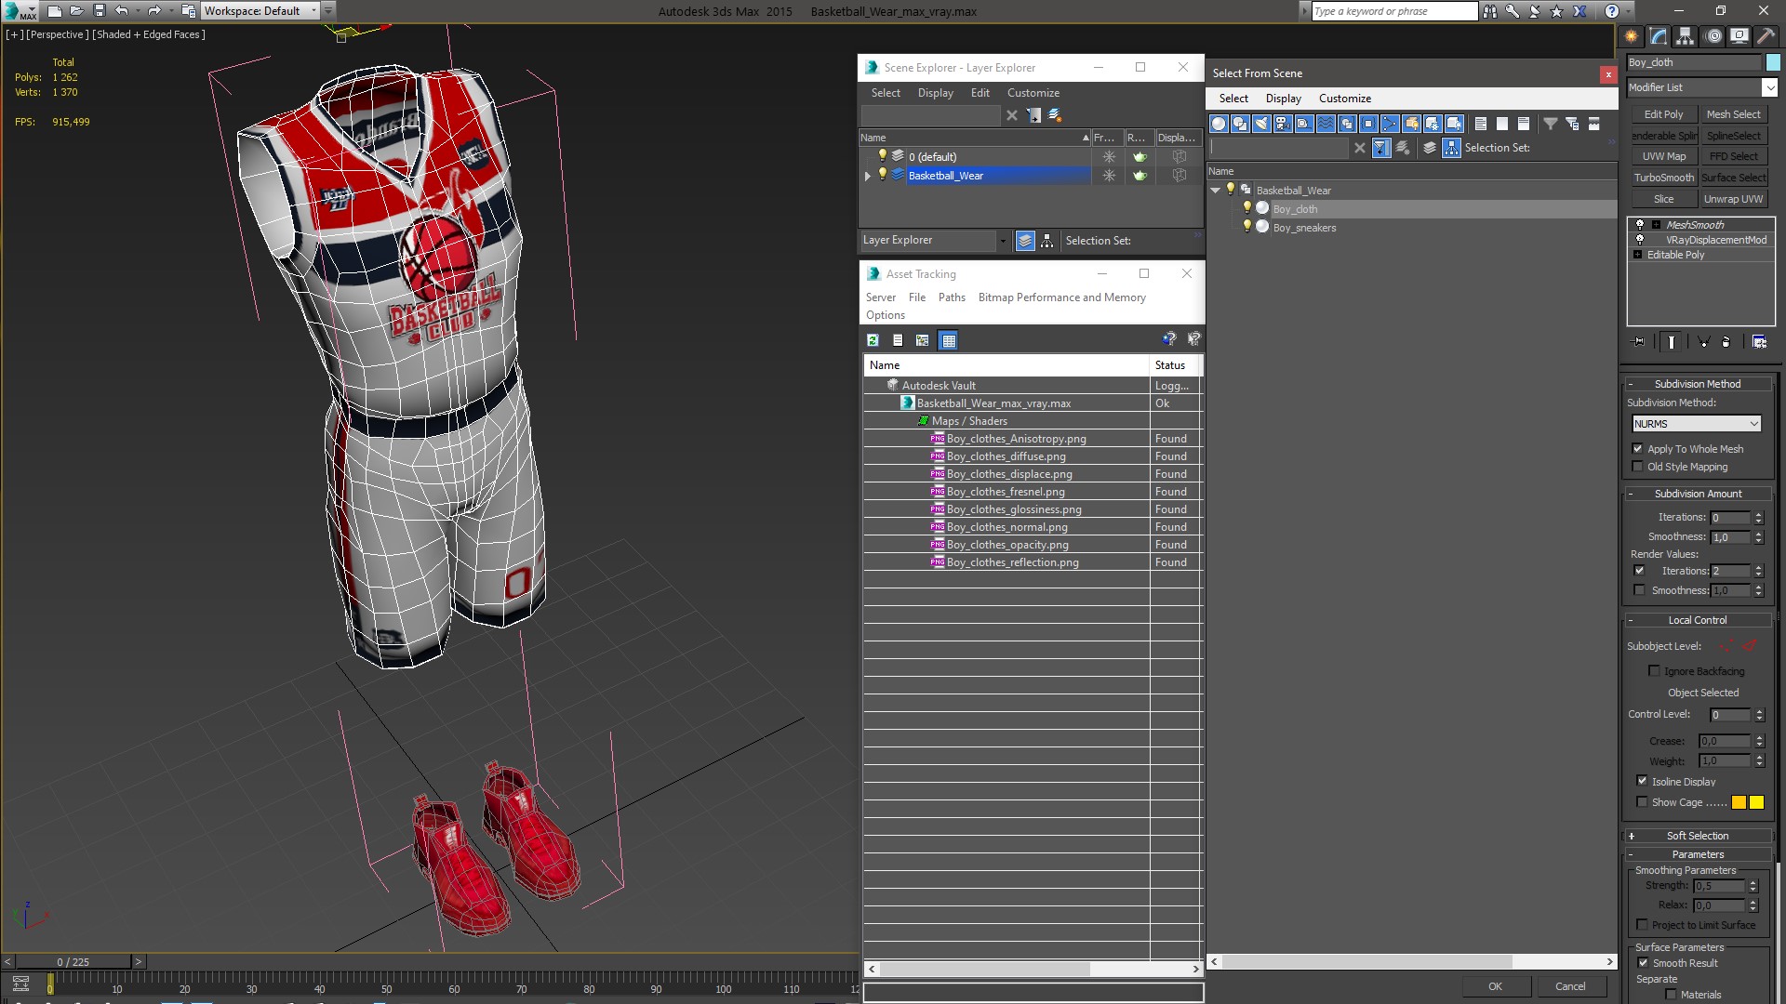Toggle Boy_sneakers lightbulb visibility in Select From Scene
The width and height of the screenshot is (1786, 1004).
[1247, 227]
